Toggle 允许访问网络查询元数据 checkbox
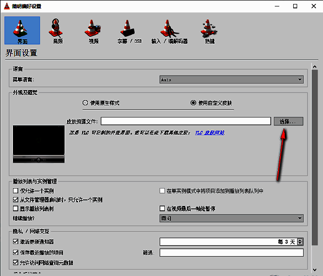 pos(16,263)
